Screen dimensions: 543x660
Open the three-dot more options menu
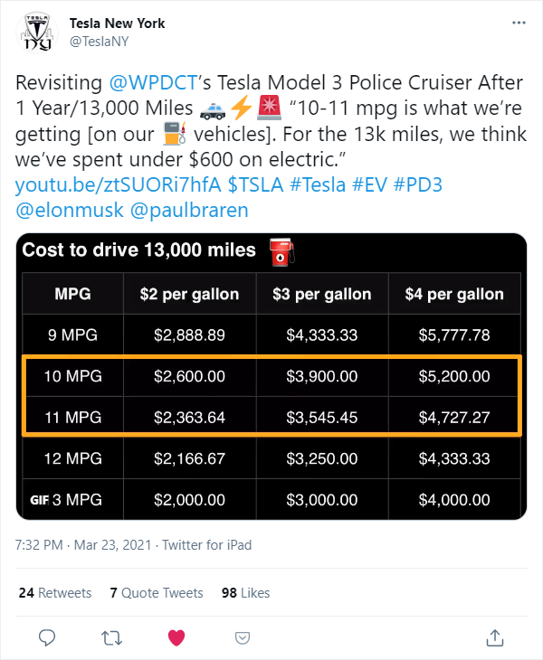pyautogui.click(x=519, y=23)
